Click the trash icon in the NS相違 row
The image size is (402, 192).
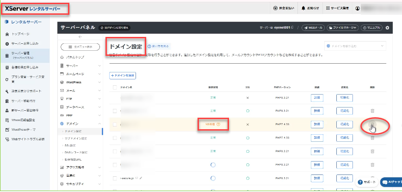point(372,124)
